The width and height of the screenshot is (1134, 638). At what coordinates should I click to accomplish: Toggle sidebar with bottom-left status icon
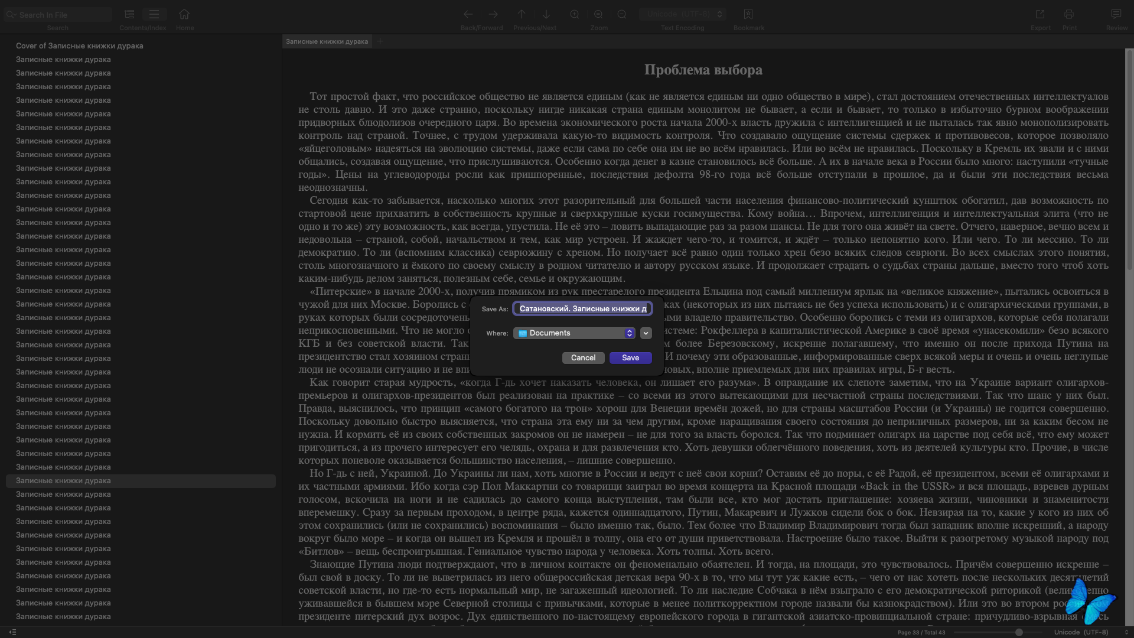[x=12, y=632]
